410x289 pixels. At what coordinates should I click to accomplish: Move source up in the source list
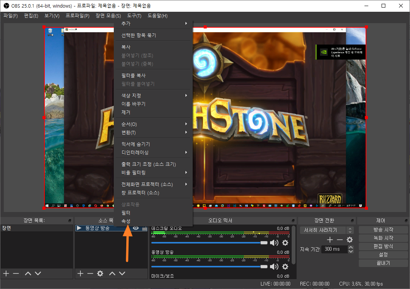(112, 273)
